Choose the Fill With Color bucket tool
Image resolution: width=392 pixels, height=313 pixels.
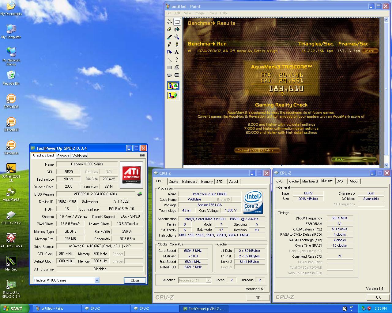[177, 29]
